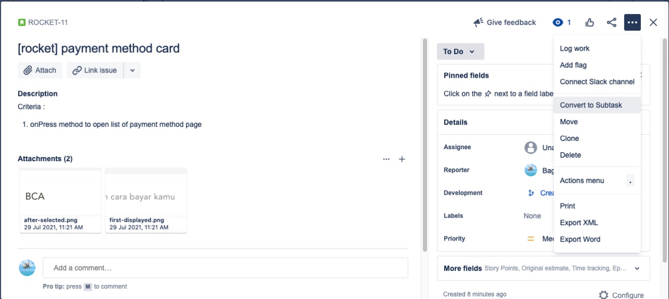669x299 pixels.
Task: Click the pin icon in Pinned fields hint
Action: (488, 94)
